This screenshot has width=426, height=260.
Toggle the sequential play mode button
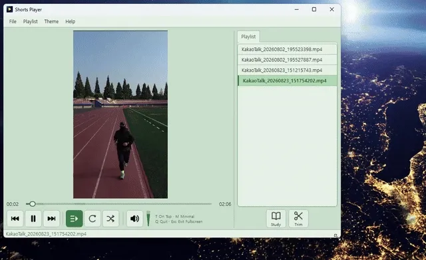(x=74, y=219)
